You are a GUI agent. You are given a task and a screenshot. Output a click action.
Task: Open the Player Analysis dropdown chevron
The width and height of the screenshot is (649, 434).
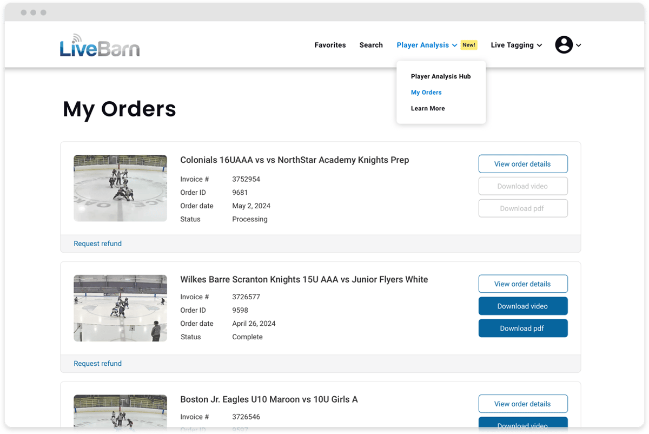click(x=455, y=45)
